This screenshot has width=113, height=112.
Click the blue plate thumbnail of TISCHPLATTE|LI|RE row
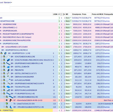pyautogui.click(x=8, y=87)
